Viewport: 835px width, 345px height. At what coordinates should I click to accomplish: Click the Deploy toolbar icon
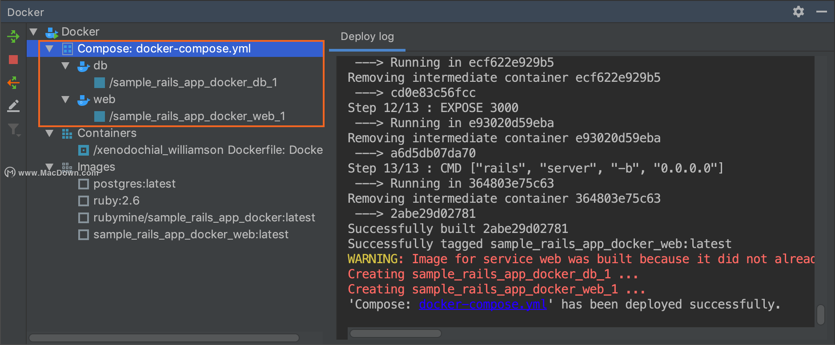coord(13,36)
